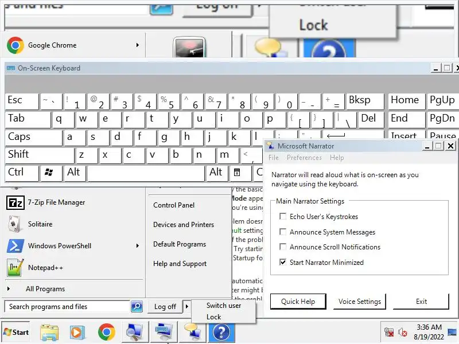
Task: Click the Esc key on keyboard
Action: (x=22, y=101)
